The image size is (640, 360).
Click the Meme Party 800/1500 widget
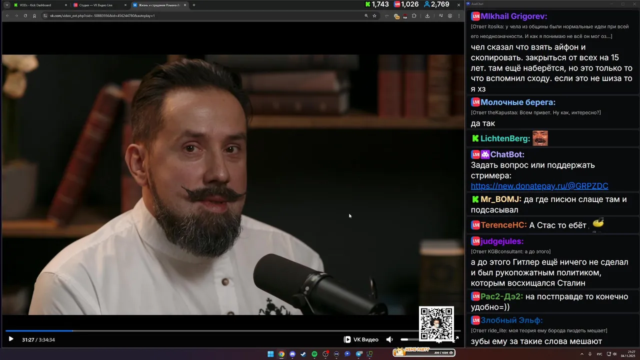point(423,352)
